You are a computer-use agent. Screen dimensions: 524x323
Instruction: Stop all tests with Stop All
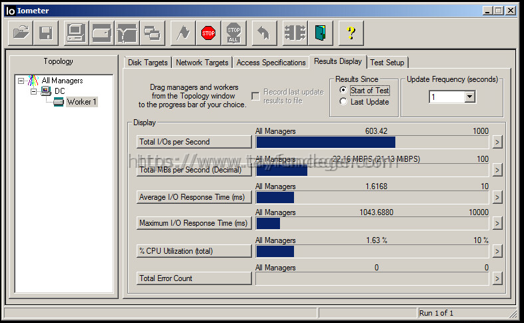233,33
